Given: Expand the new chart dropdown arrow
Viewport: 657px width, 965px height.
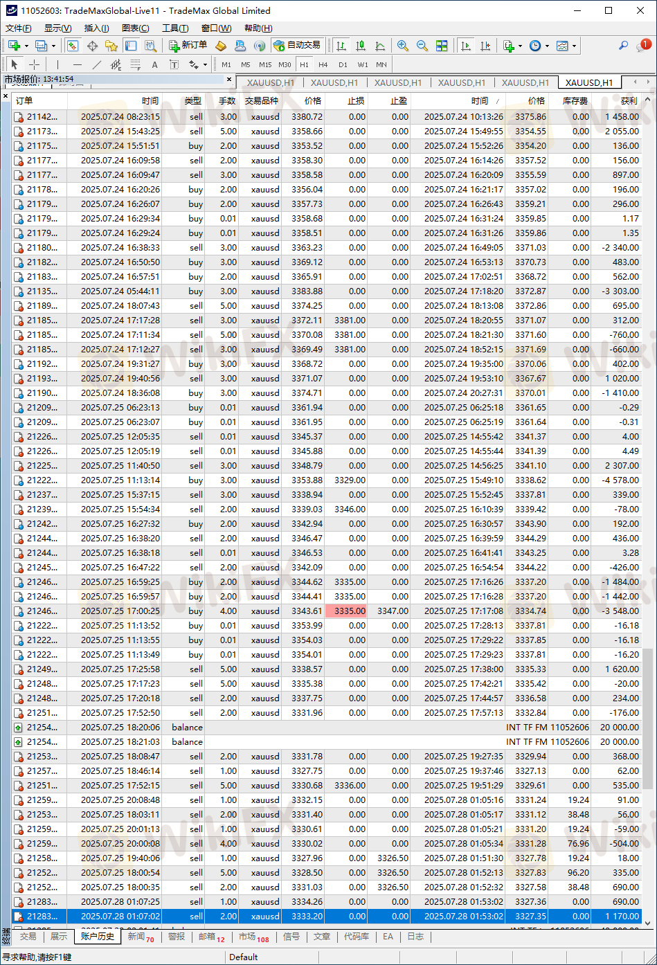Looking at the screenshot, I should coord(26,46).
